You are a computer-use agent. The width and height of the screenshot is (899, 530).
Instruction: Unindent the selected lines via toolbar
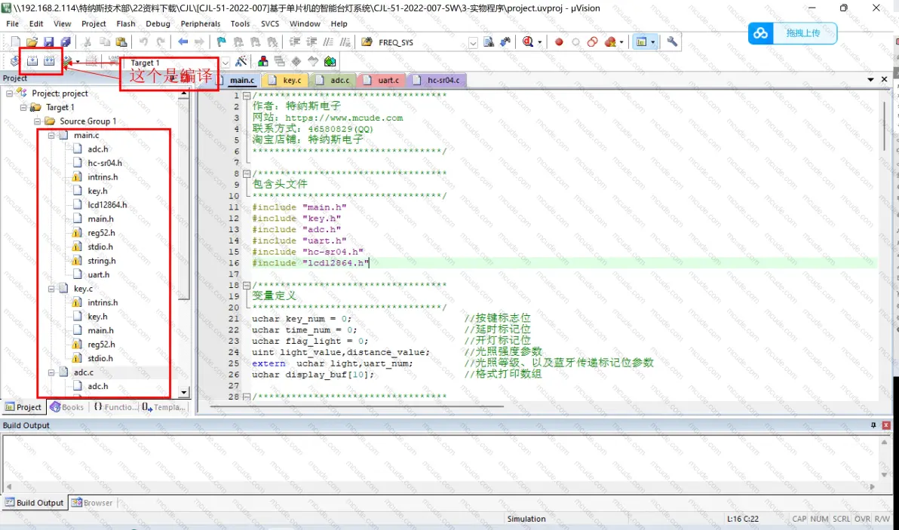pos(311,41)
